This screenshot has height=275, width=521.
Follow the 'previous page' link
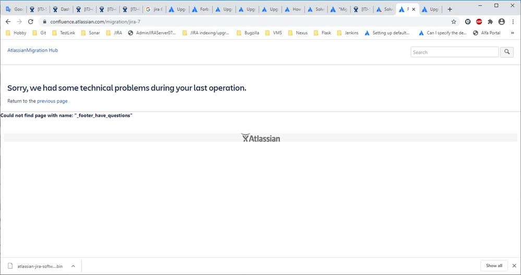pyautogui.click(x=52, y=101)
